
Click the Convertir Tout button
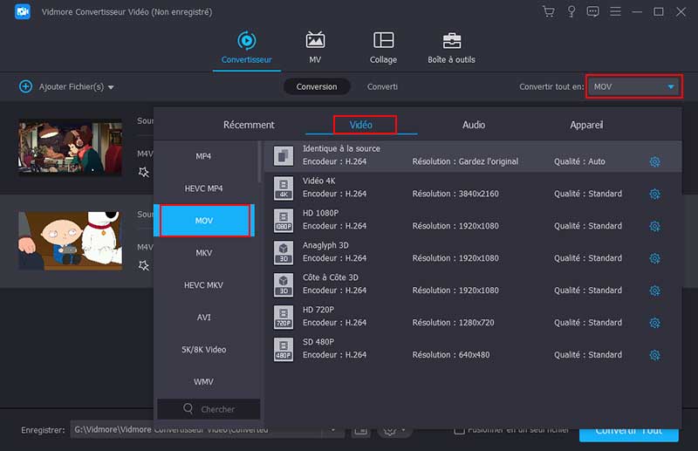pos(628,435)
